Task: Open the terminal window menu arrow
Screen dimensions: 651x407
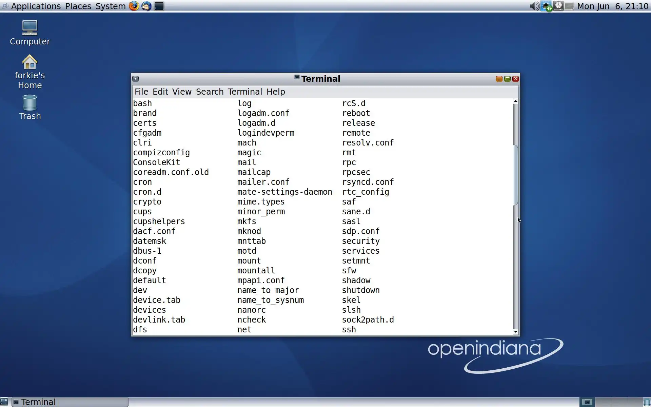Action: click(136, 79)
